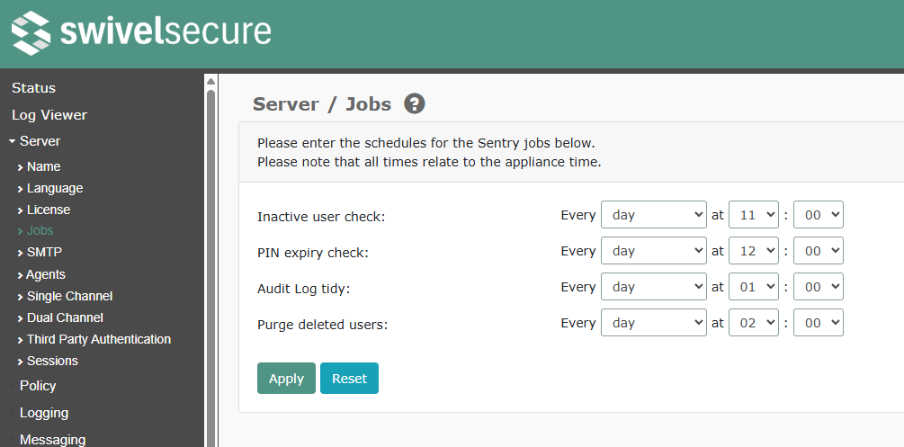
Task: Click the sidebar scrollbar up arrow
Action: pos(211,81)
